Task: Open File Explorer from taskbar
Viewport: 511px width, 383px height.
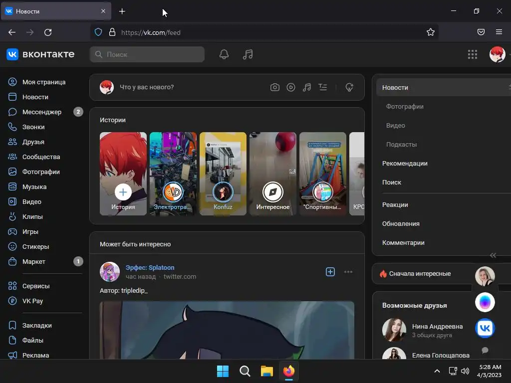Action: tap(266, 371)
